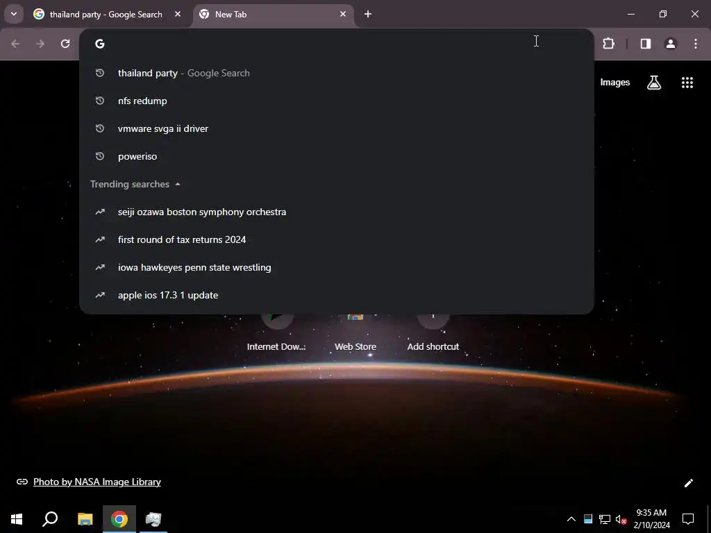Go forward using the forward arrow

40,44
